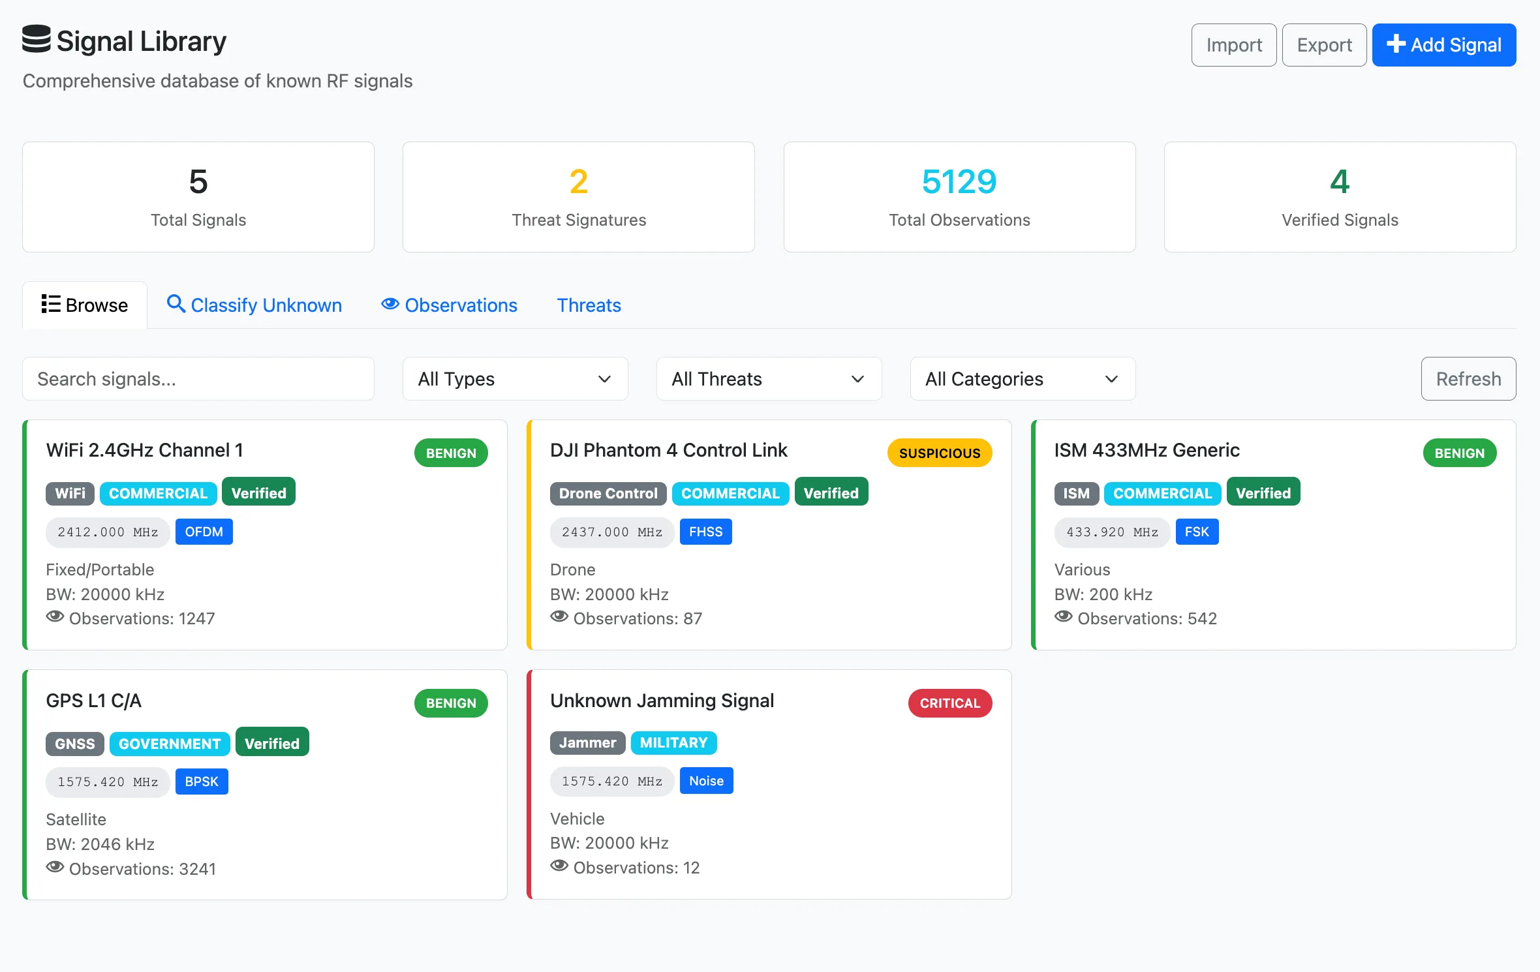
Task: Click the list icon on Browse tab
Action: coord(50,304)
